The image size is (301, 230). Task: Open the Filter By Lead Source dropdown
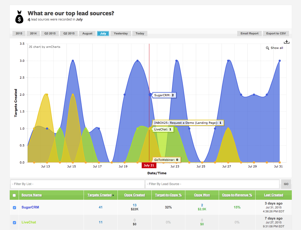[x=212, y=184]
